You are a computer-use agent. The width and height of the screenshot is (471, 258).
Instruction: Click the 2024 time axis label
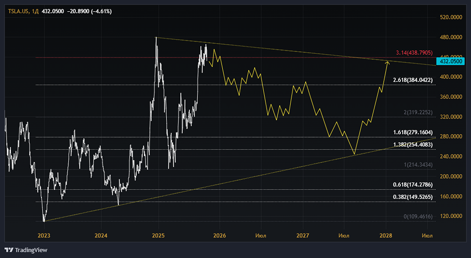pyautogui.click(x=101, y=235)
